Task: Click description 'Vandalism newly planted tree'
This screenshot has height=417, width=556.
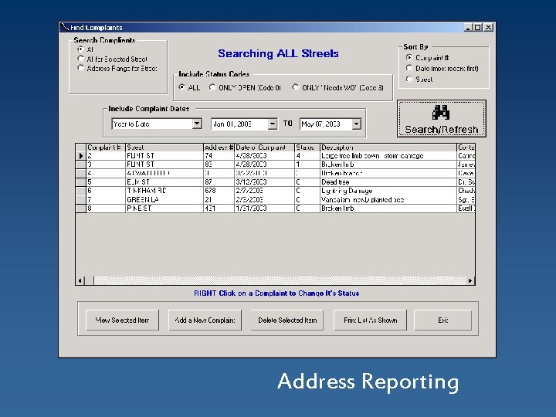Action: pyautogui.click(x=388, y=200)
